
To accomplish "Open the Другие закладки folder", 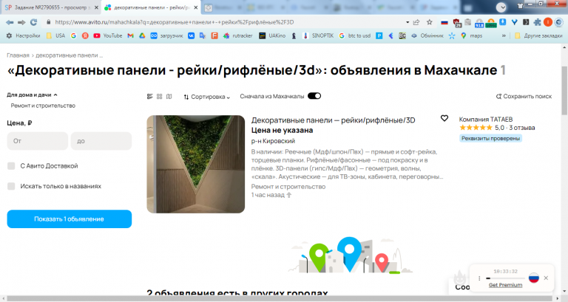I will pyautogui.click(x=538, y=35).
